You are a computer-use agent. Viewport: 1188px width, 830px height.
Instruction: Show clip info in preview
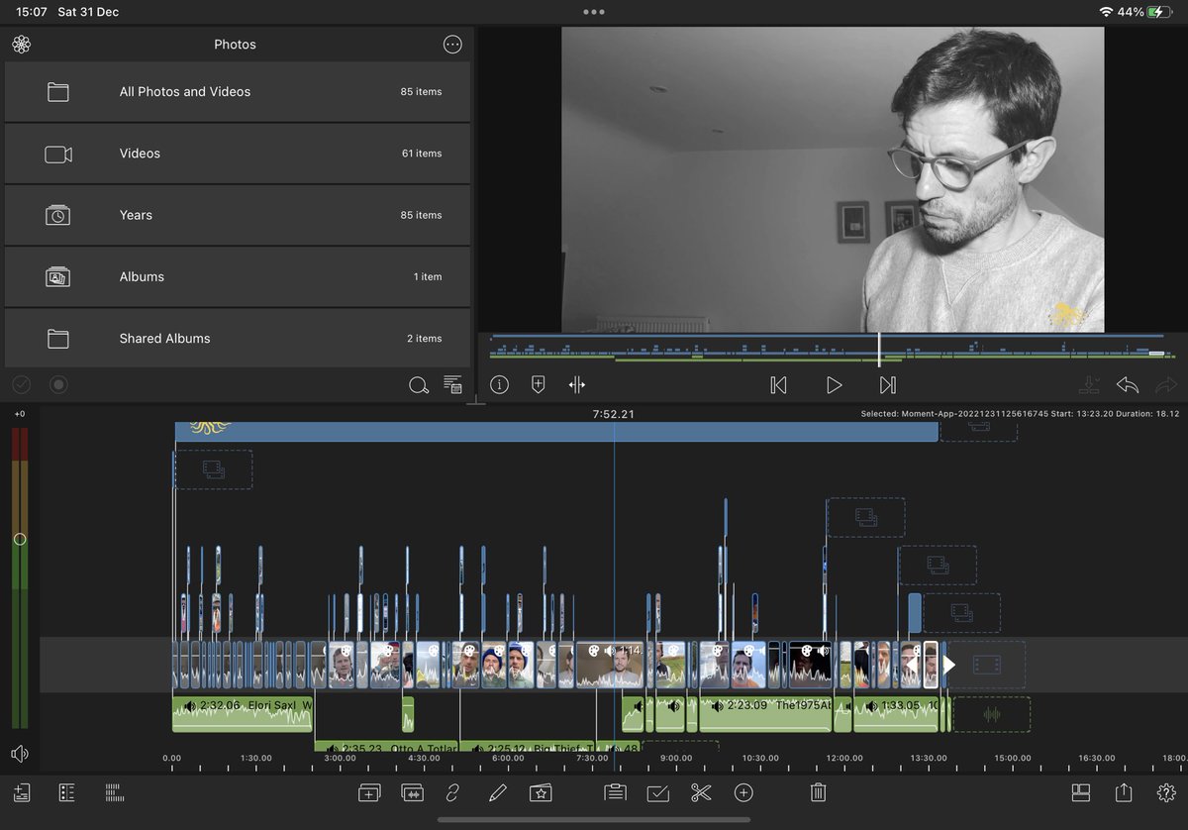click(x=499, y=385)
